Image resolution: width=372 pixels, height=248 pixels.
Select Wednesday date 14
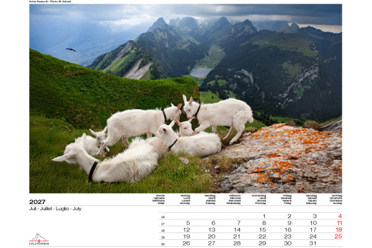(237, 230)
